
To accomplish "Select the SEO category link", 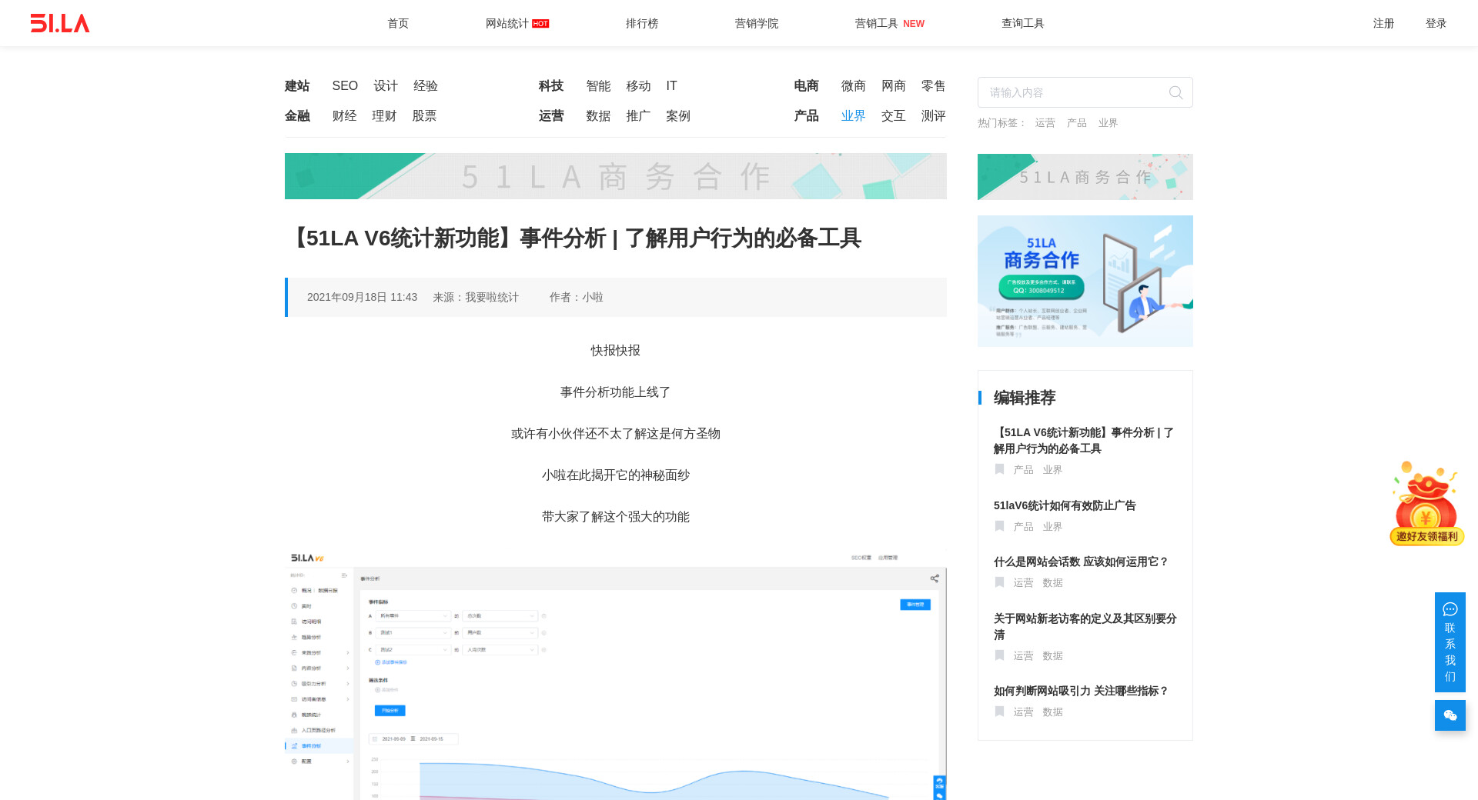I will pos(345,86).
